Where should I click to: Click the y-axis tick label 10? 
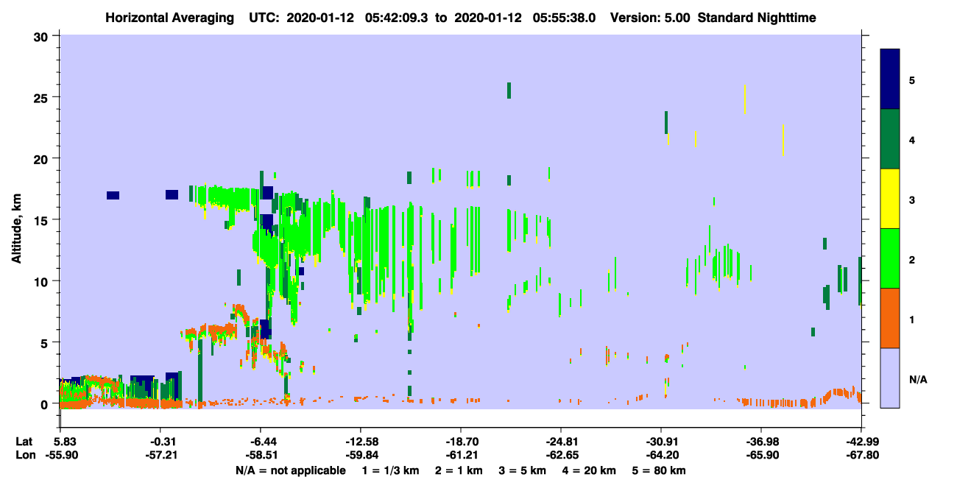pyautogui.click(x=43, y=281)
